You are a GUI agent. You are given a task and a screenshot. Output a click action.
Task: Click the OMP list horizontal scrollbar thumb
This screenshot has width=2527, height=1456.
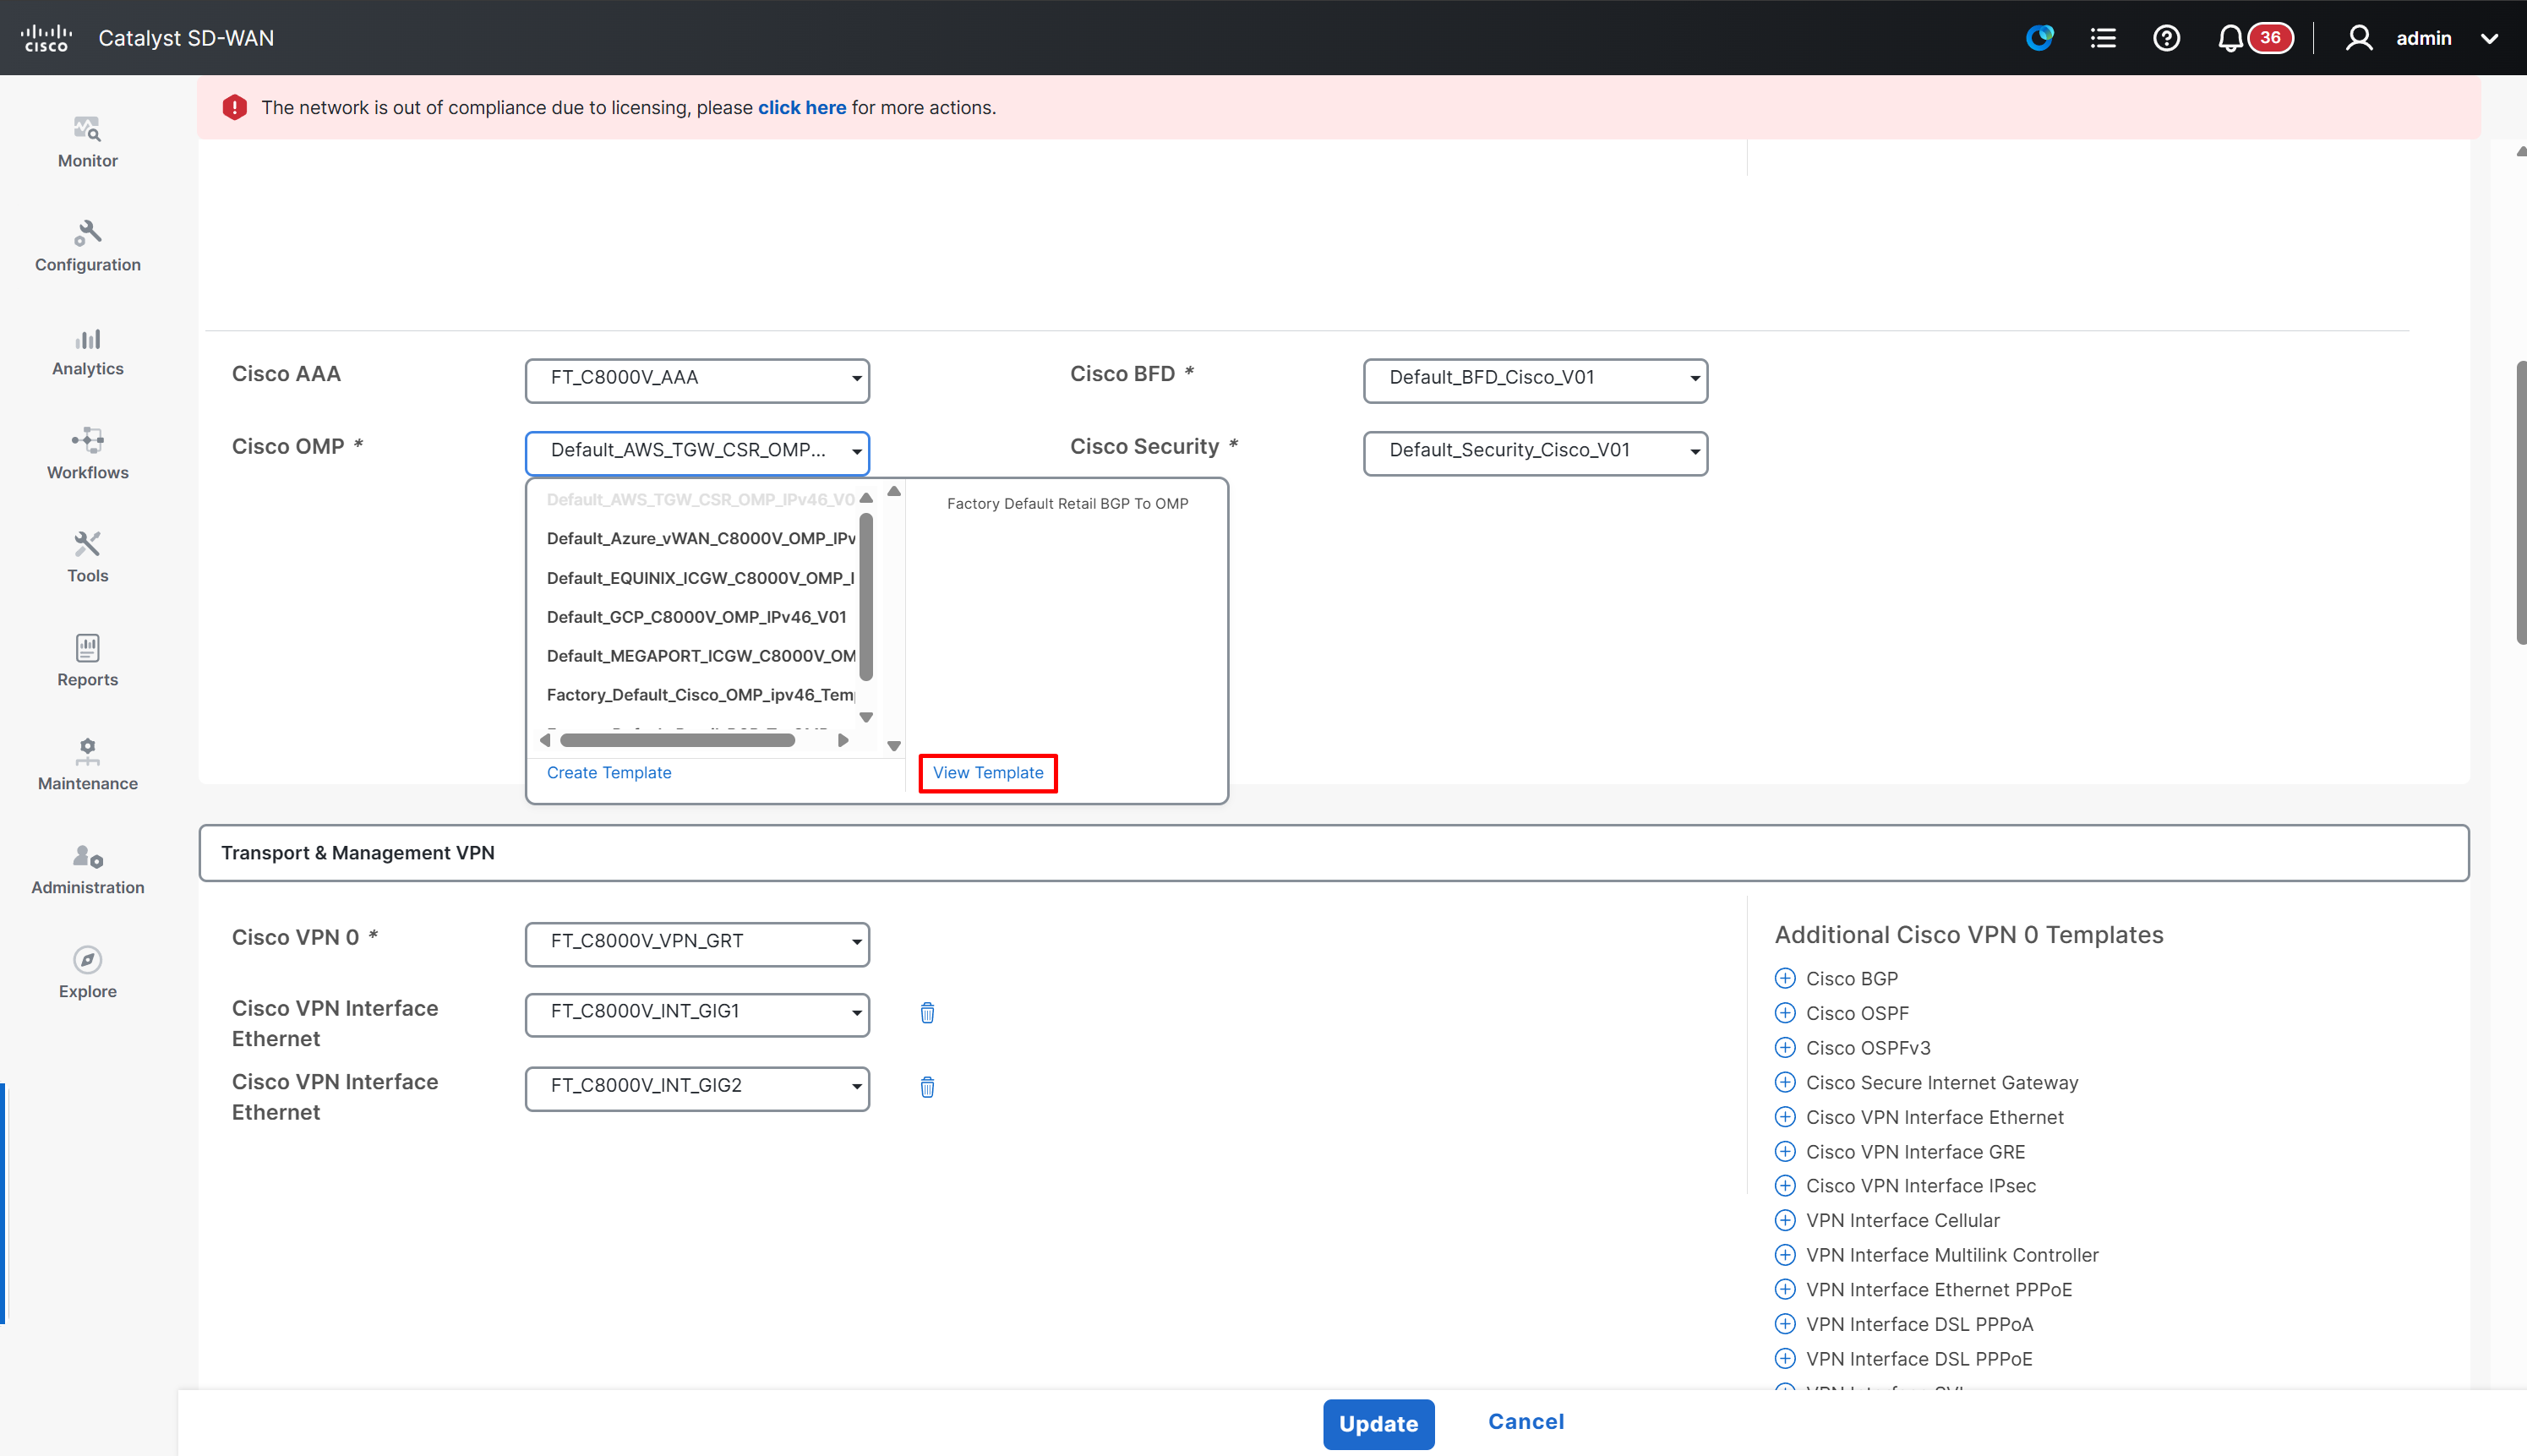tap(677, 741)
